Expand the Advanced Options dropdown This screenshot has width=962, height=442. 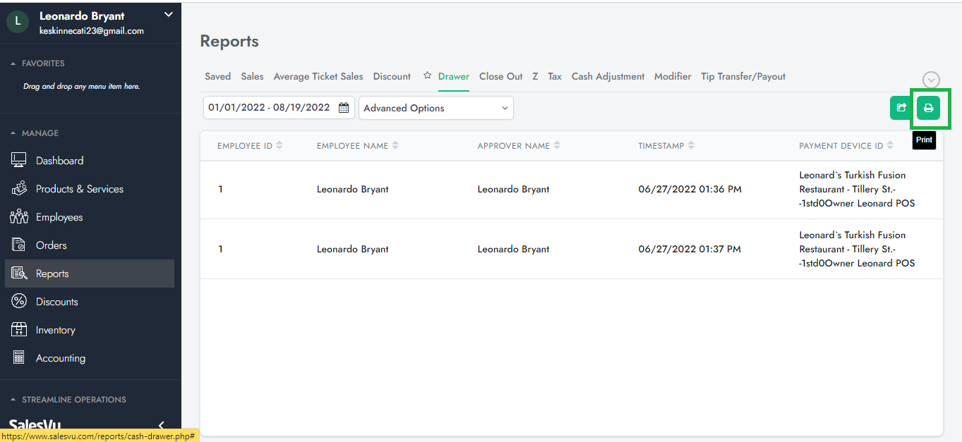pyautogui.click(x=435, y=108)
